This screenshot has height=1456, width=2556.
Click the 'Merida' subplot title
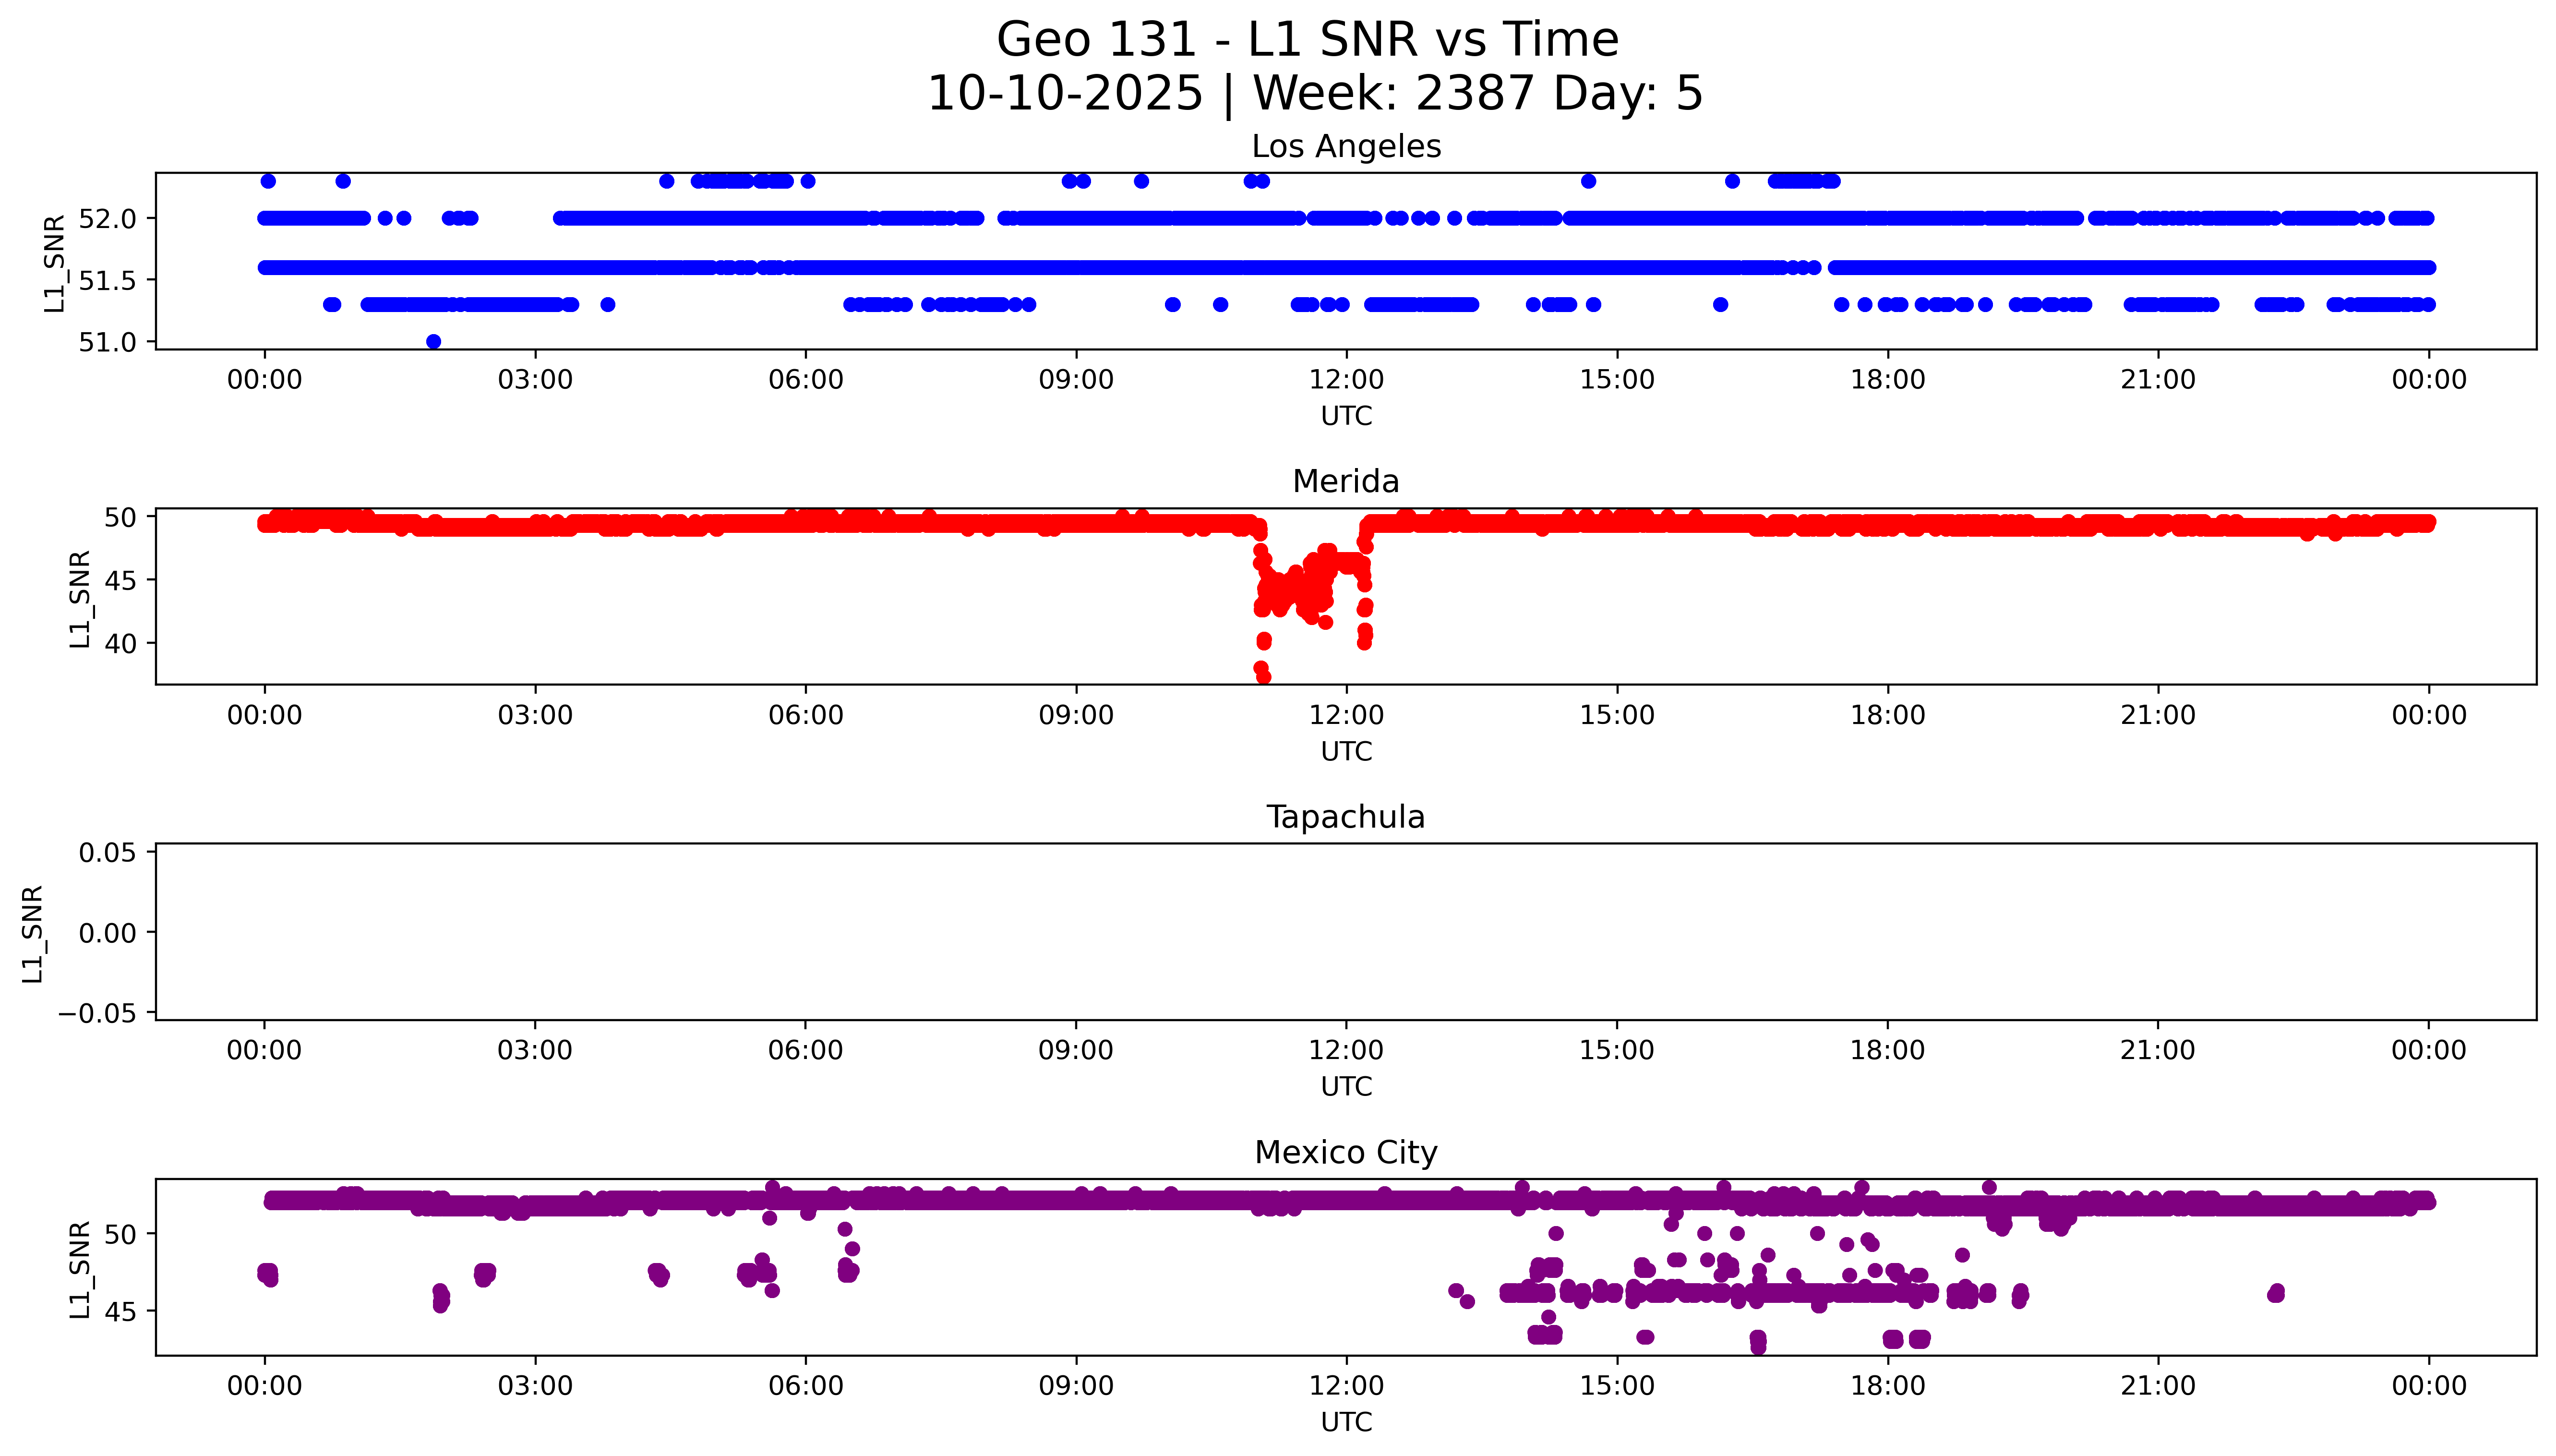pos(1345,482)
